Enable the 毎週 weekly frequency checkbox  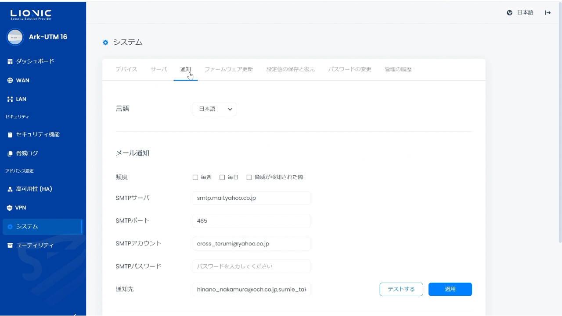[195, 178]
